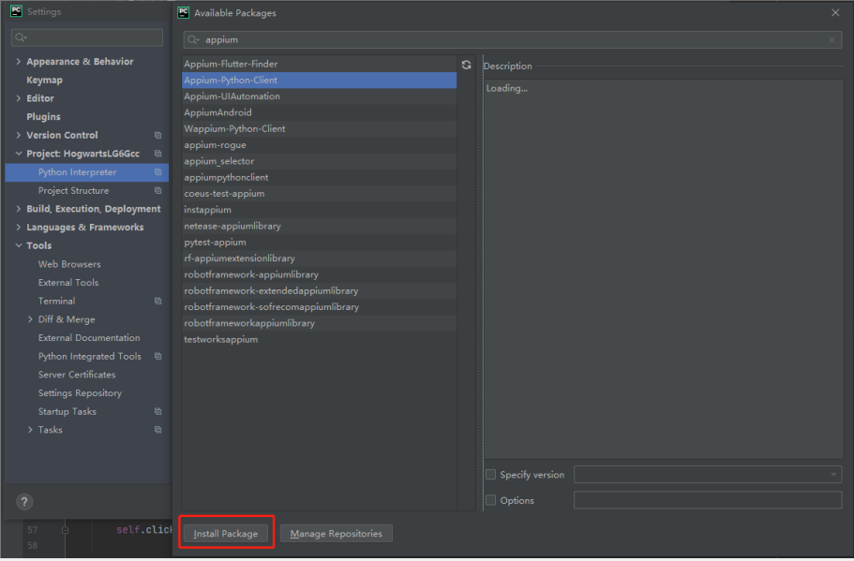Click the package search input field
Image resolution: width=854 pixels, height=561 pixels.
point(513,39)
